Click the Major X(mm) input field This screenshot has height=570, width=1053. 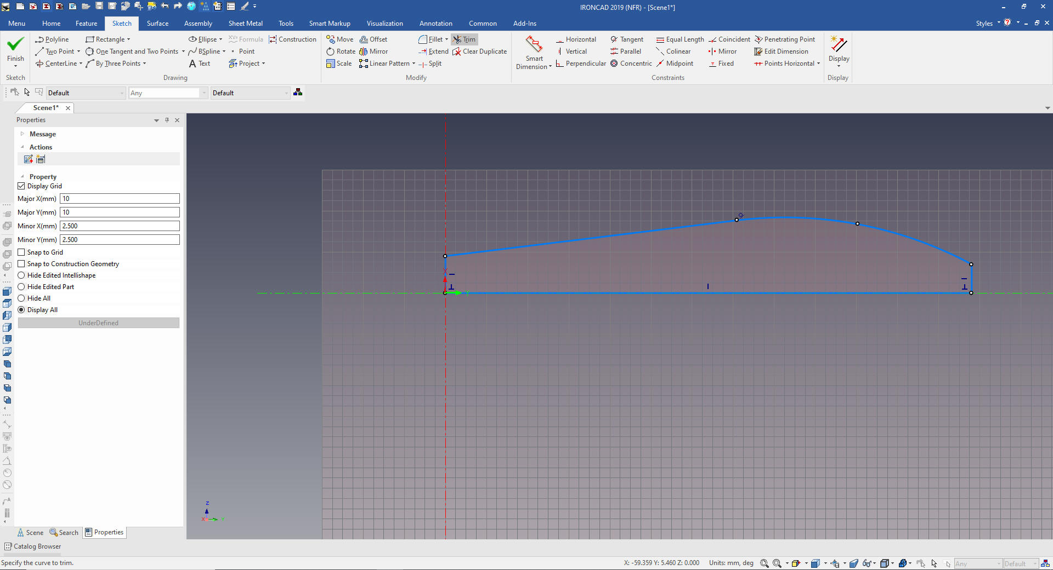click(x=120, y=199)
